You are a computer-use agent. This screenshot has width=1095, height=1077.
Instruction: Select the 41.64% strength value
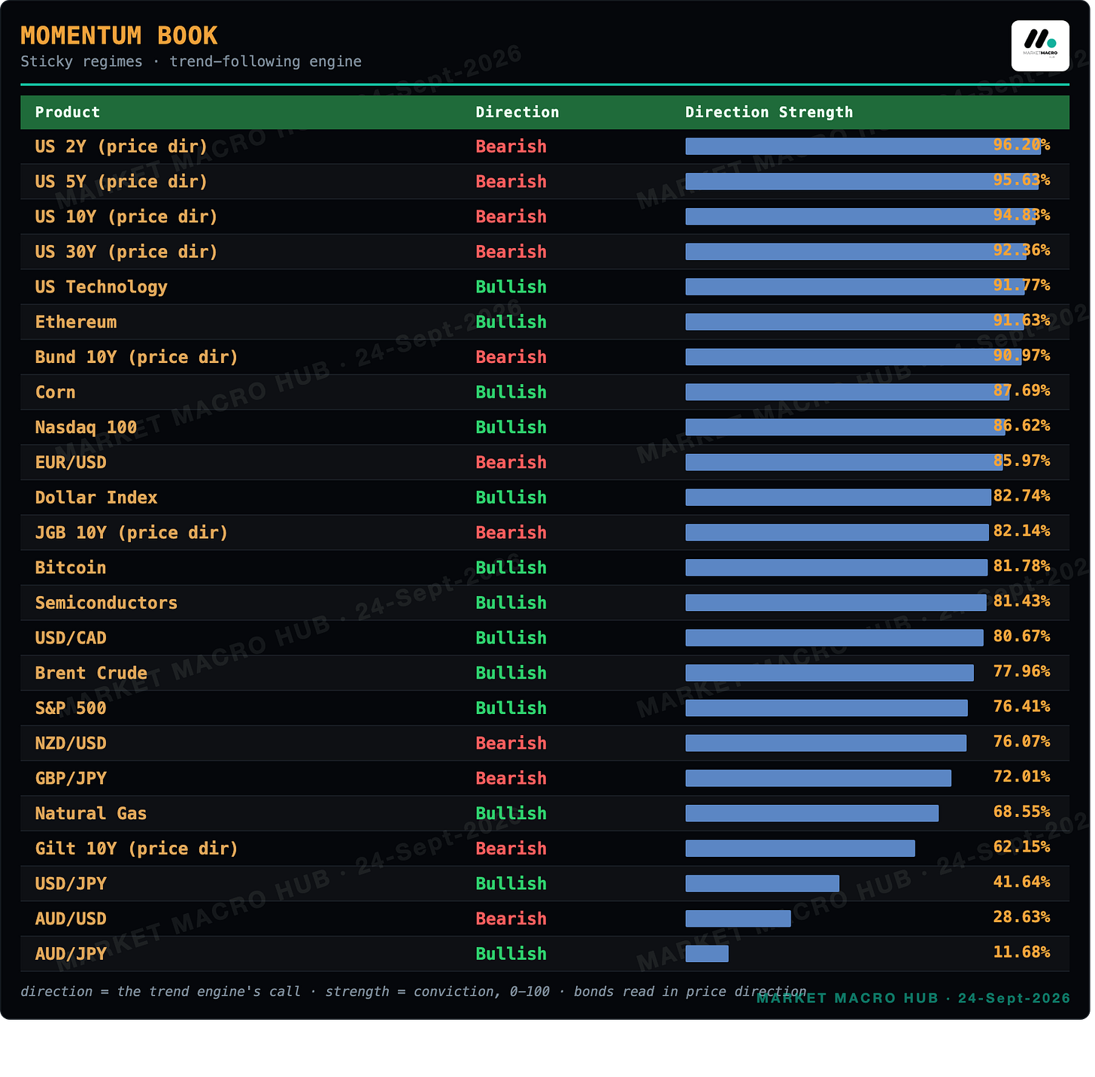pyautogui.click(x=1022, y=882)
